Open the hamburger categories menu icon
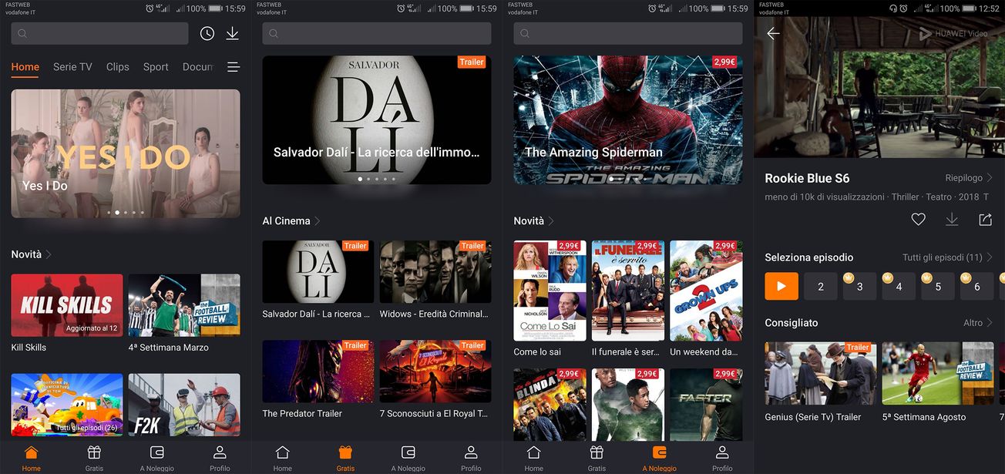This screenshot has width=1005, height=474. (x=233, y=67)
